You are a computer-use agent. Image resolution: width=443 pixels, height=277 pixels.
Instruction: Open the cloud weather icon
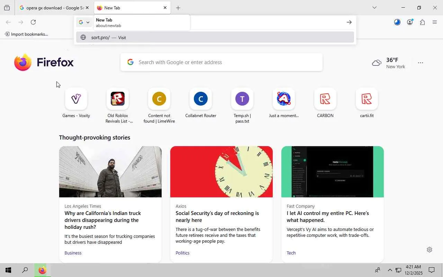click(x=377, y=63)
